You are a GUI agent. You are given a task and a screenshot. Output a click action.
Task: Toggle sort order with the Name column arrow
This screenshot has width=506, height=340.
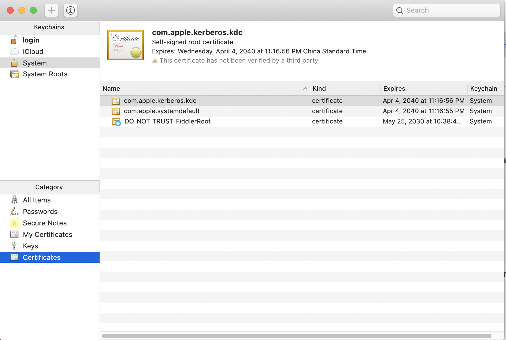tap(305, 89)
